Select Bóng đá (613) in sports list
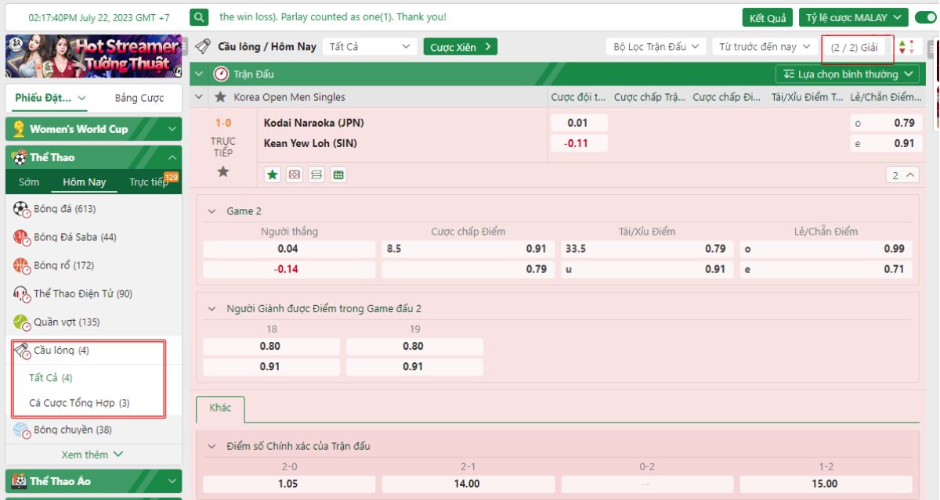Image resolution: width=940 pixels, height=500 pixels. coord(64,209)
